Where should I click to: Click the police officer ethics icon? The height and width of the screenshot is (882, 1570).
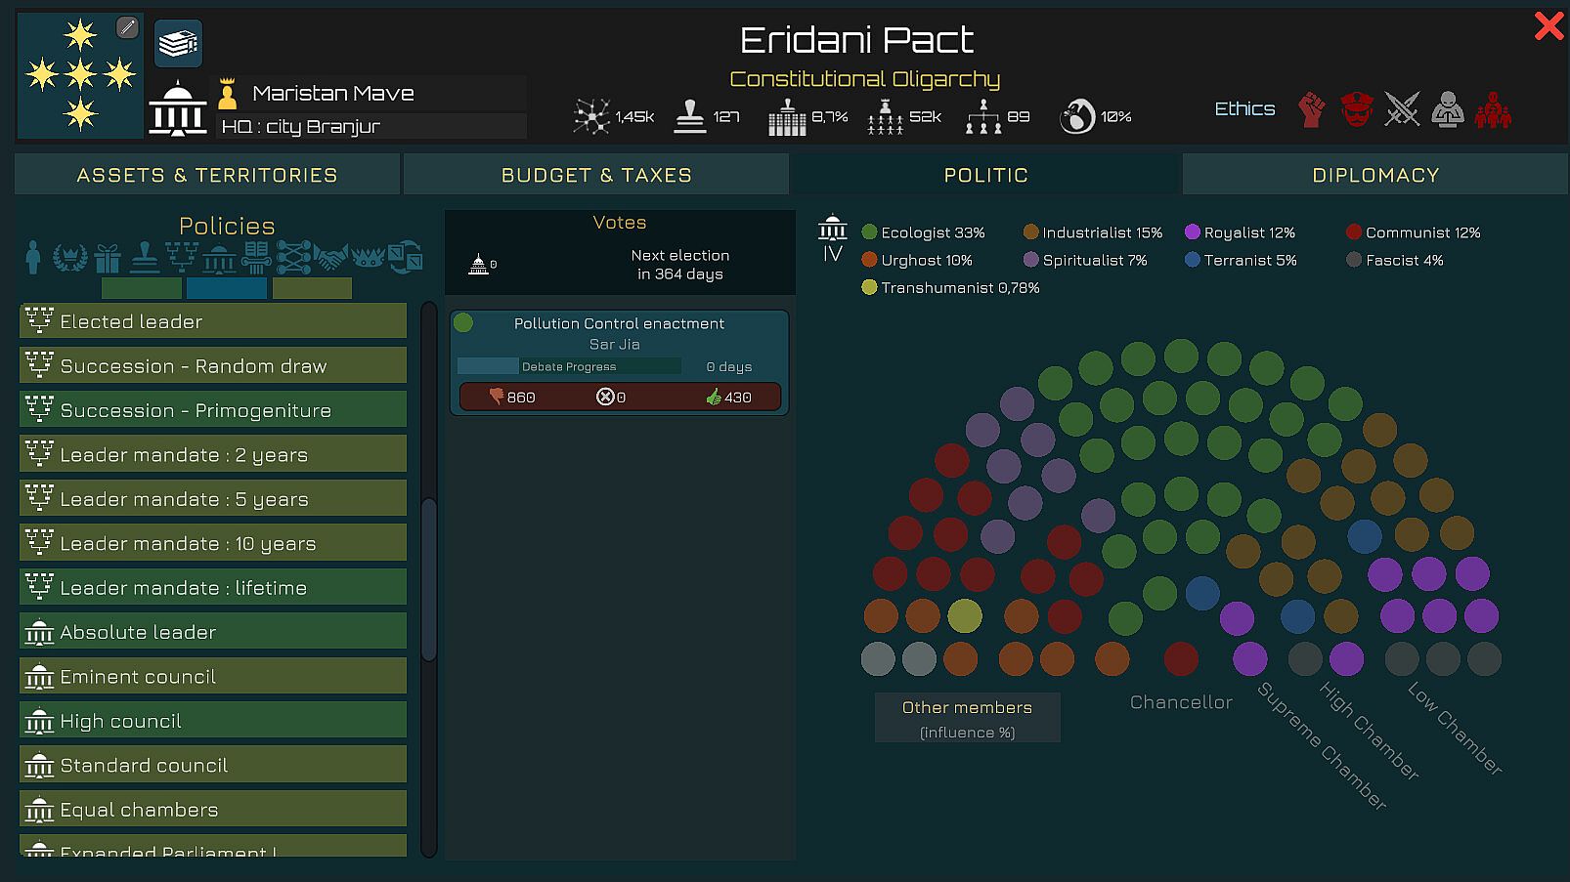tap(1357, 109)
